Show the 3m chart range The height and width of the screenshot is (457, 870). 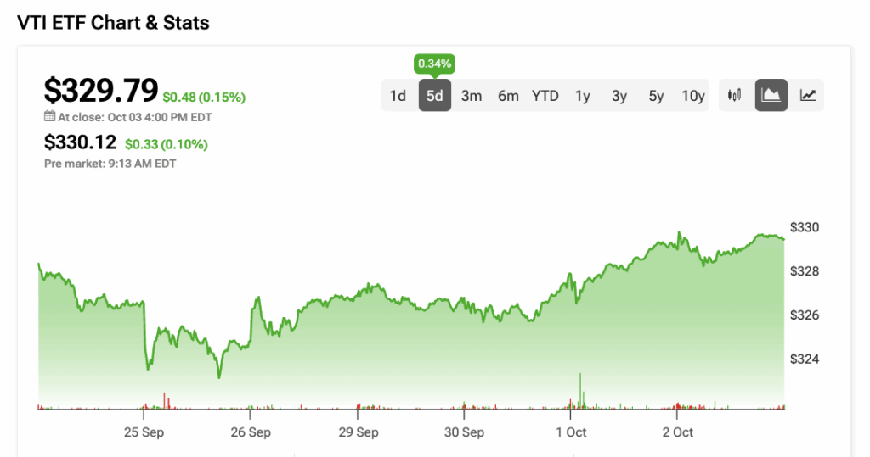pyautogui.click(x=472, y=96)
